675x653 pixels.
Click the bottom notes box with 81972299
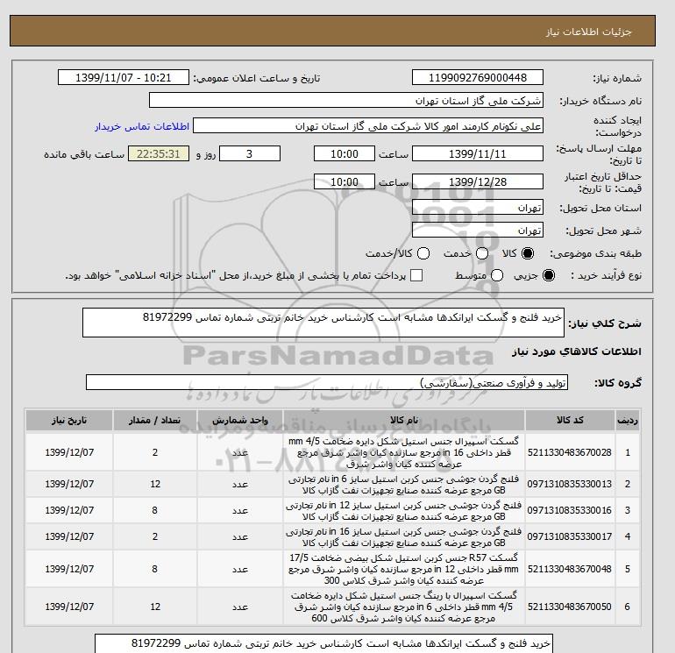[323, 643]
